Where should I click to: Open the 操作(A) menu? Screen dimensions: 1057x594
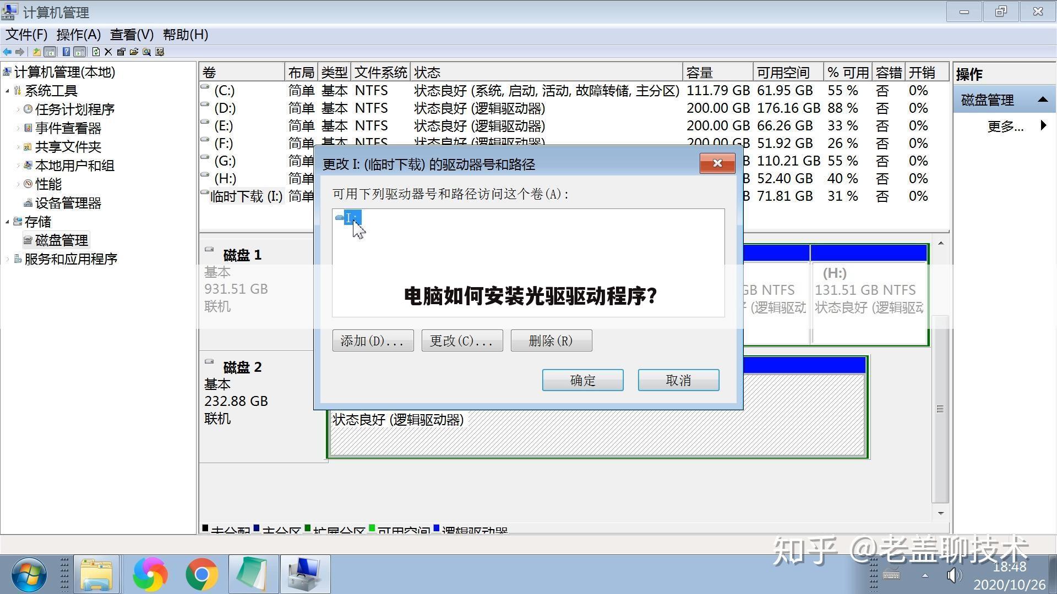tap(78, 35)
